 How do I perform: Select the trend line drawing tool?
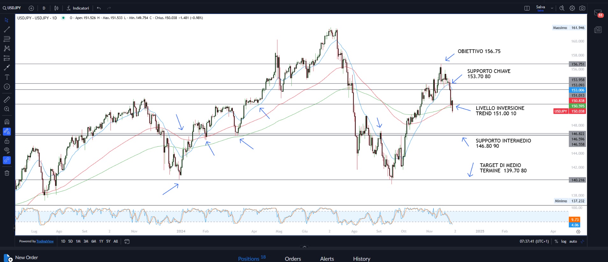7,30
